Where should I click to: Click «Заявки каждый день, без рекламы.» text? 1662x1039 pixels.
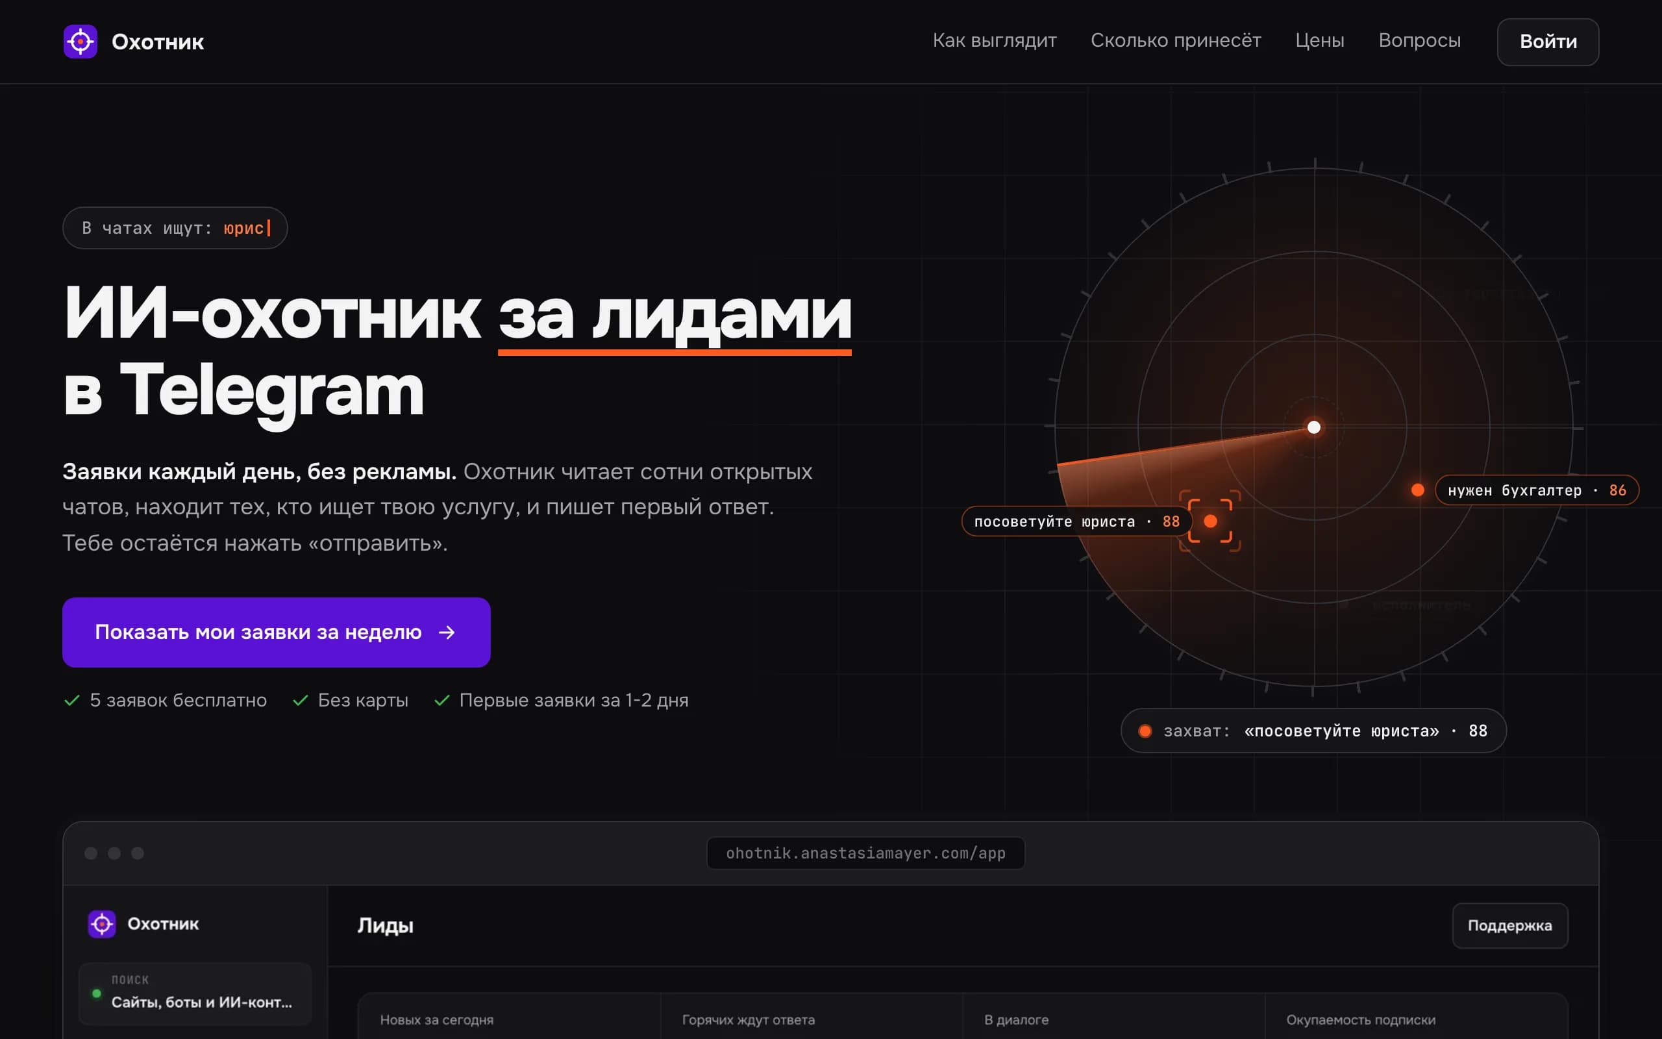pyautogui.click(x=259, y=471)
